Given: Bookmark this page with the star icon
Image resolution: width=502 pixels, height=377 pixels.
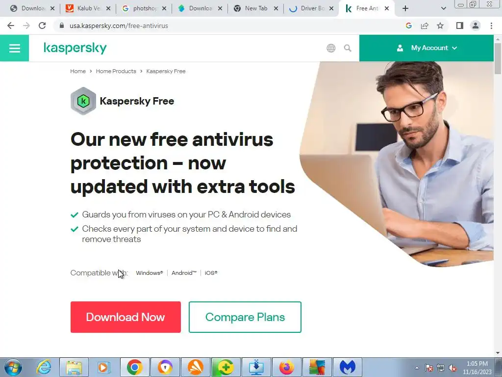Looking at the screenshot, I should [x=440, y=26].
